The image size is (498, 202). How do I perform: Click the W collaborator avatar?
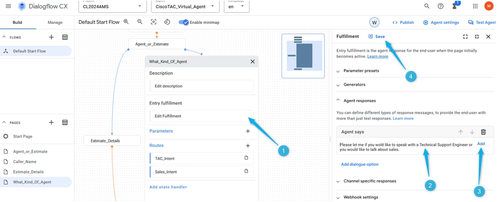[x=374, y=22]
